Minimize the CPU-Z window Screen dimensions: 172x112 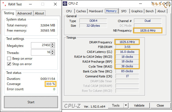point(141,4)
